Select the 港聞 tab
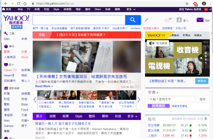This screenshot has width=213, height=139. (x=52, y=116)
